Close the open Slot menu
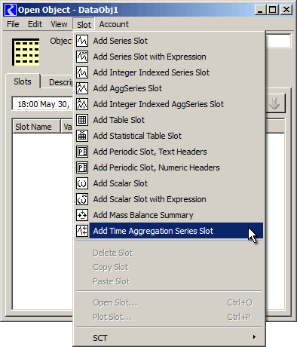The height and width of the screenshot is (347, 297). [x=84, y=24]
